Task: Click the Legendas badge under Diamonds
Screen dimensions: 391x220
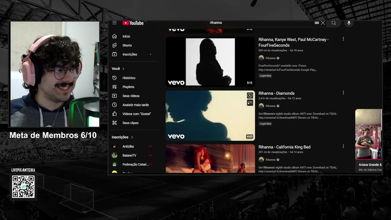Action: coord(265,124)
